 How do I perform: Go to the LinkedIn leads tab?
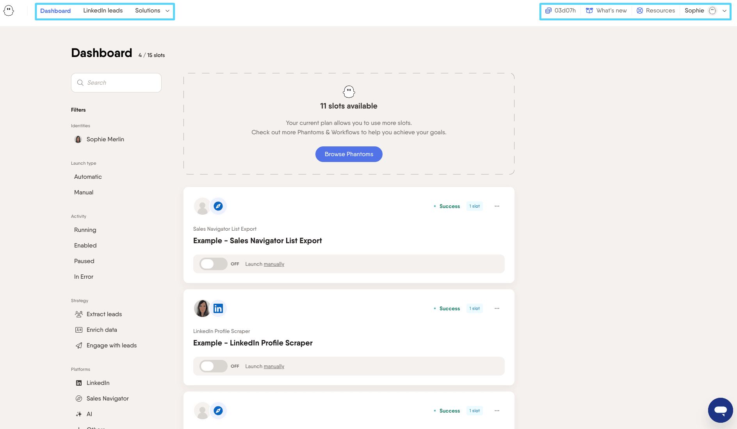tap(103, 11)
